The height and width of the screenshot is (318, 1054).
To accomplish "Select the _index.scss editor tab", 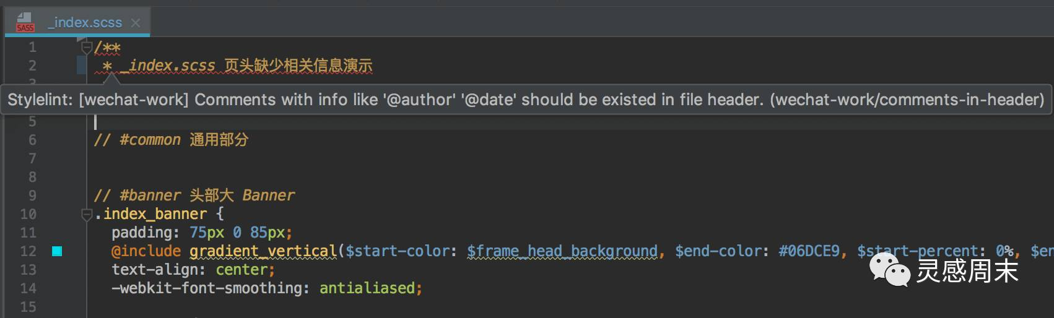I will tap(77, 22).
